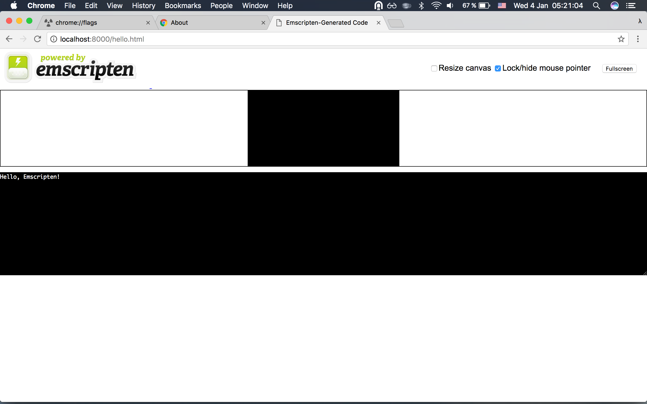Open Spotlight search magnifier
Viewport: 647px width, 404px height.
[596, 6]
